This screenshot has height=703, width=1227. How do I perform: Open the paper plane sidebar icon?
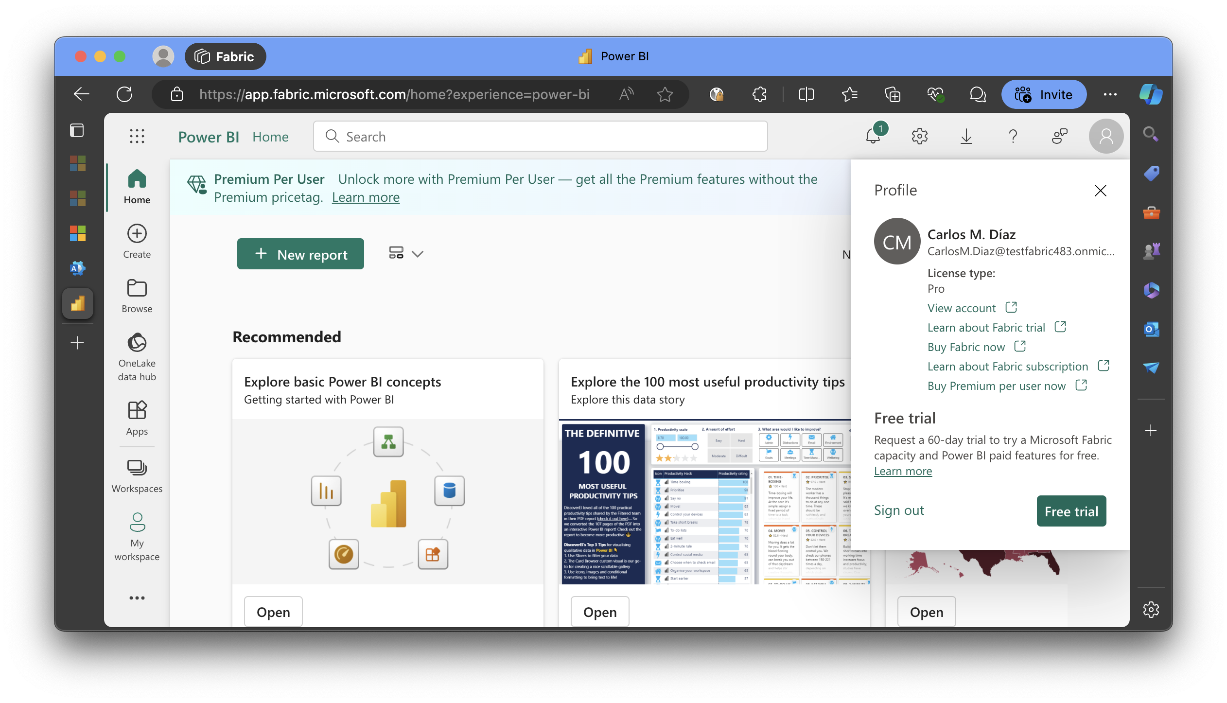pos(1151,368)
